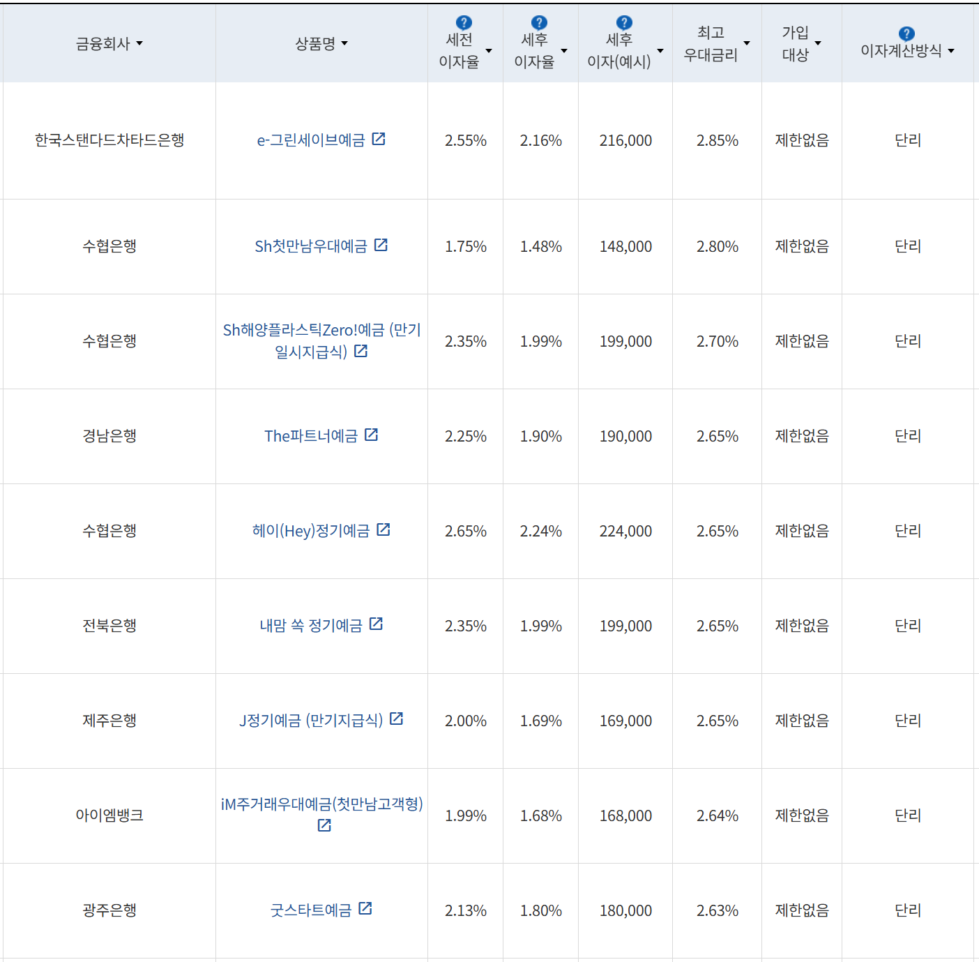Image resolution: width=979 pixels, height=962 pixels.
Task: Click the external link icon beside 굿스타트예금
Action: tap(365, 908)
